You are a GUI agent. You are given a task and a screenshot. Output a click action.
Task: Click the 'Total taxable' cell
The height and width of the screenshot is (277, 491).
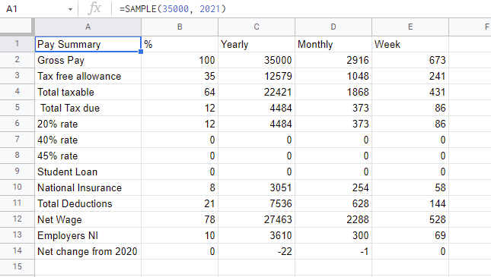pos(88,92)
